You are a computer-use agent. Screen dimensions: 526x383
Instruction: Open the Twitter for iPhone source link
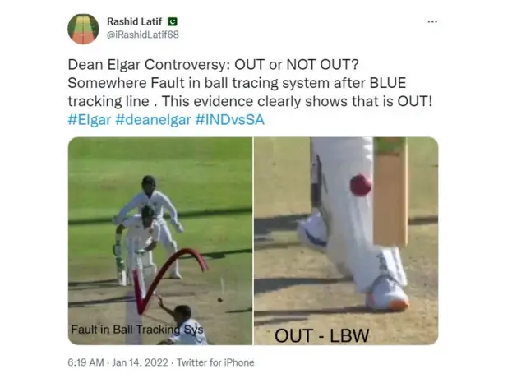tap(215, 362)
